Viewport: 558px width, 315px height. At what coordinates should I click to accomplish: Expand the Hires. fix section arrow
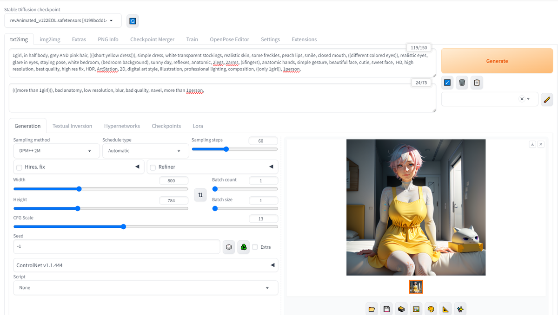[x=137, y=167]
